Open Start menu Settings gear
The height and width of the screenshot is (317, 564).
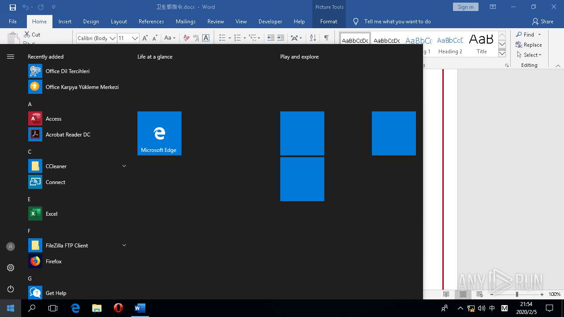pyautogui.click(x=11, y=268)
